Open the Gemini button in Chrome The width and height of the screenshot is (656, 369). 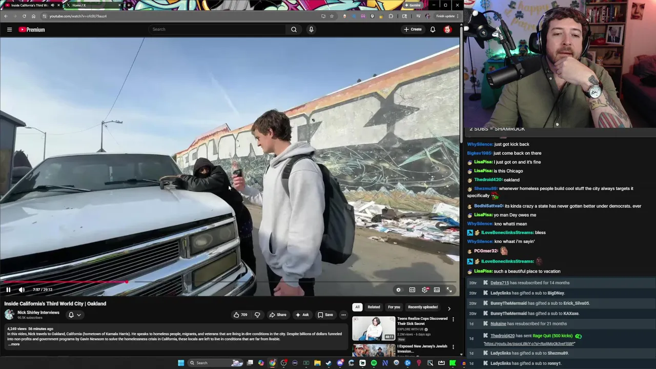click(413, 5)
